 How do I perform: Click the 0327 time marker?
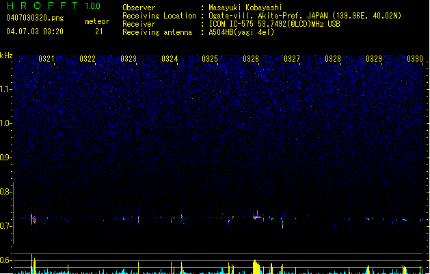coord(292,59)
